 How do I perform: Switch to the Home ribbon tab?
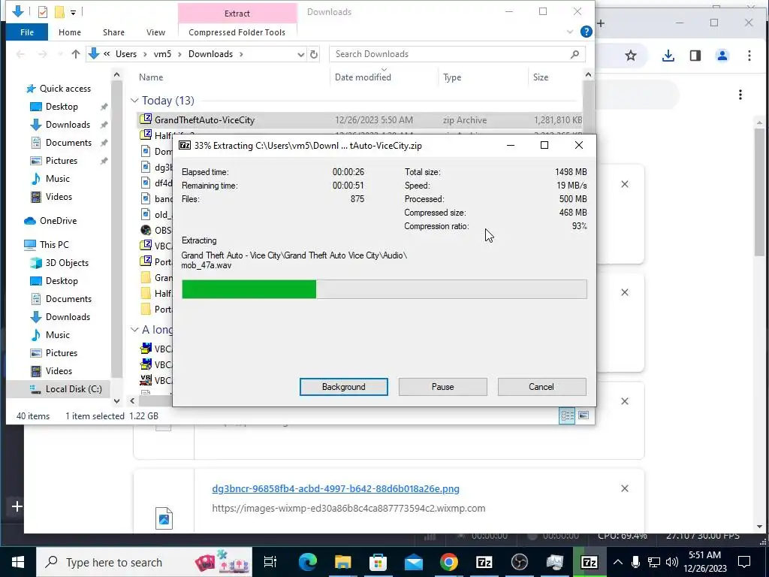click(x=70, y=32)
